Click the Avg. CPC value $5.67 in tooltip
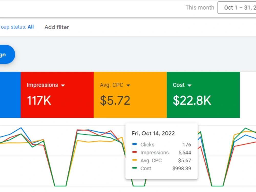The width and height of the screenshot is (256, 192). pyautogui.click(x=185, y=161)
